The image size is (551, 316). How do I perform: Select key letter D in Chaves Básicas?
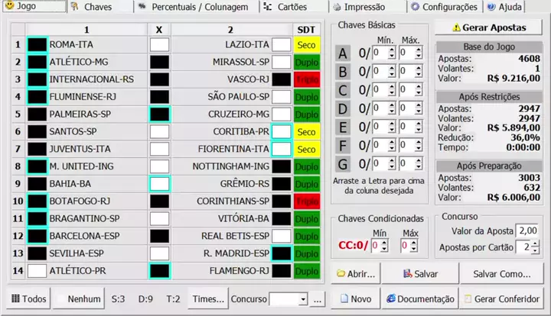pos(343,109)
